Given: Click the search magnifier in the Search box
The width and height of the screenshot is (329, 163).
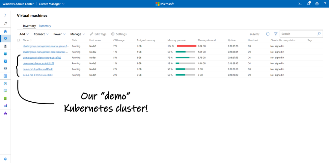Looking at the screenshot, I should point(319,34).
